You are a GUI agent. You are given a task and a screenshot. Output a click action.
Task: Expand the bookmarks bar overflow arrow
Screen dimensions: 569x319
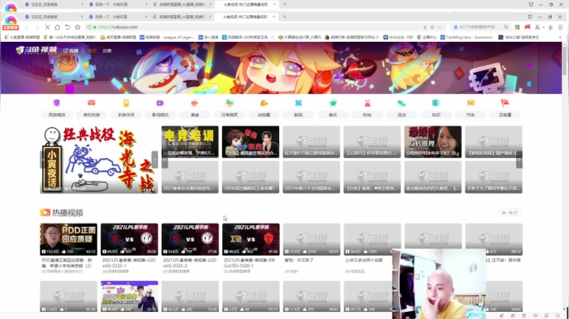[560, 37]
